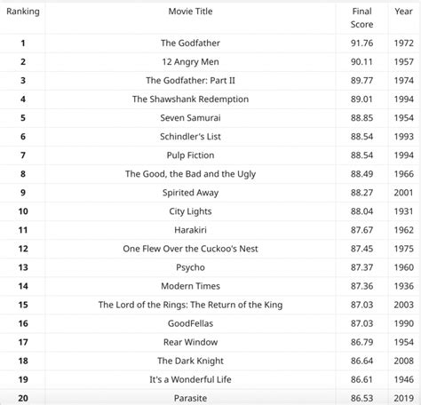Click the Movie Title column header
Image resolution: width=421 pixels, height=405 pixels.
190,12
